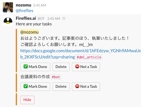Mark the dml_article task done
The image size is (141, 107).
click(x=35, y=67)
